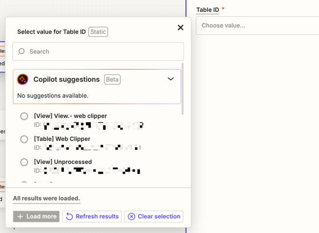
Task: Click the plus icon on Load more
Action: [x=20, y=216]
